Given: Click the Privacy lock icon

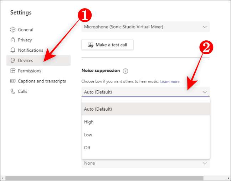Looking at the screenshot, I should [x=13, y=40].
